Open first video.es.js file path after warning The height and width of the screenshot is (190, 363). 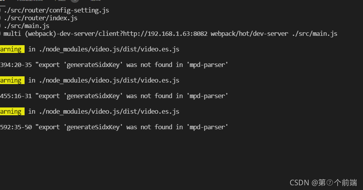pos(109,49)
